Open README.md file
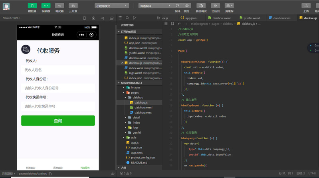Viewport: 319px width, 178px height. (x=139, y=162)
